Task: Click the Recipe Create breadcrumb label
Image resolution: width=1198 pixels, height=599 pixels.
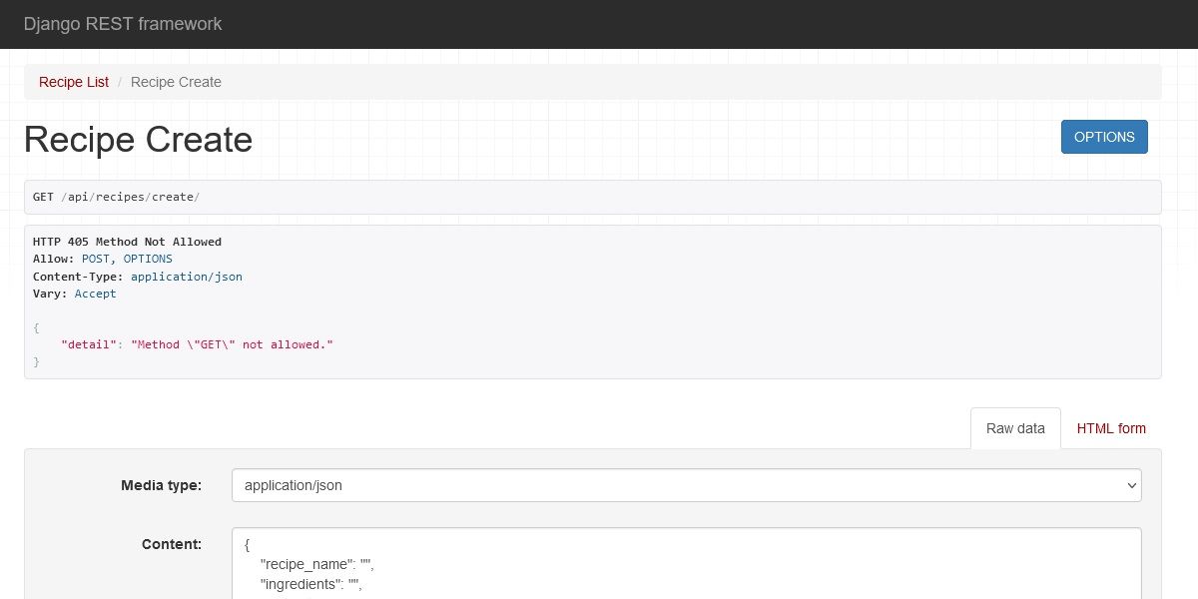Action: (176, 82)
